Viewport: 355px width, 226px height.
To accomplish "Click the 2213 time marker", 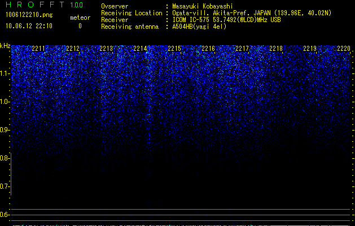I will [106, 48].
